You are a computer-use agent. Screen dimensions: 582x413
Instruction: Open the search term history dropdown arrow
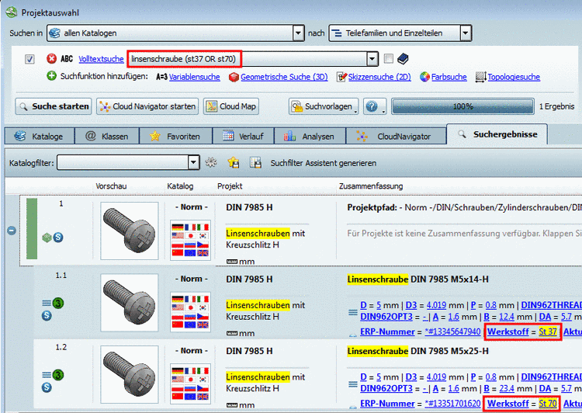pos(372,59)
